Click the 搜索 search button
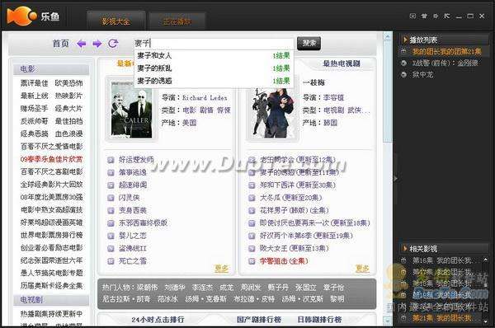Image resolution: width=495 pixels, height=328 pixels. (x=309, y=43)
